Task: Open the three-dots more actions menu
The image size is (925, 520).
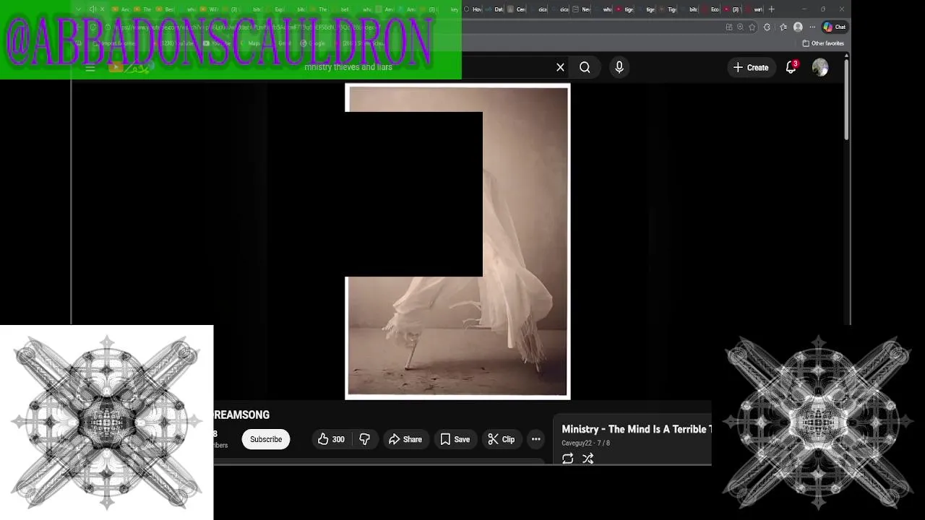Action: point(535,439)
